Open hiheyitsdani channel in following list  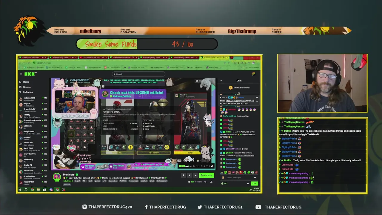(x=33, y=132)
